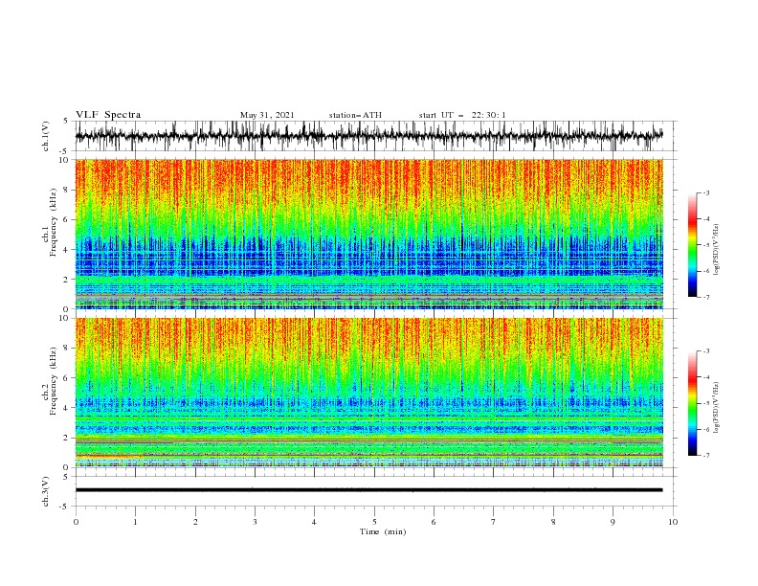Viewport: 758px width, 586px height.
Task: Click the time axis tick label '0'
Action: coord(76,522)
